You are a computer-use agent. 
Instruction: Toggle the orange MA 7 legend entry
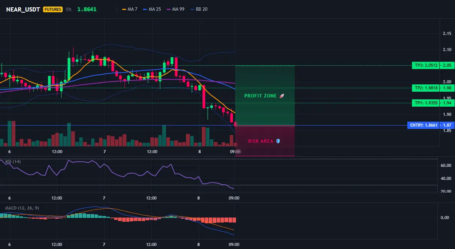(130, 9)
